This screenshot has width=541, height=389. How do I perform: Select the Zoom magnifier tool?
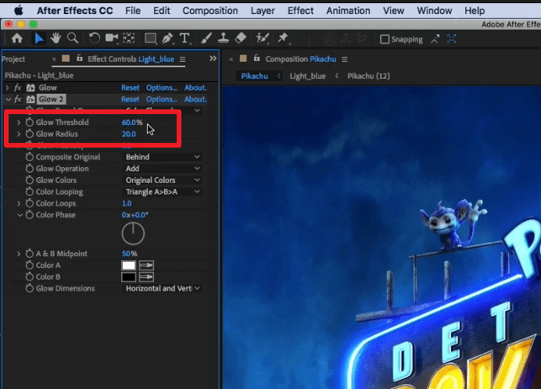(x=73, y=38)
